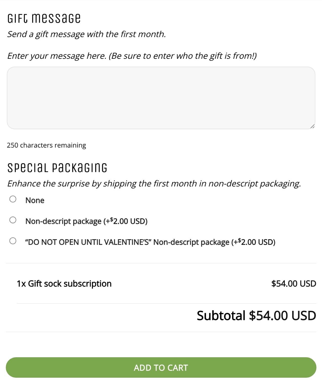Click the Subtotal $54.00 USD total
322x380 pixels.
click(x=256, y=315)
